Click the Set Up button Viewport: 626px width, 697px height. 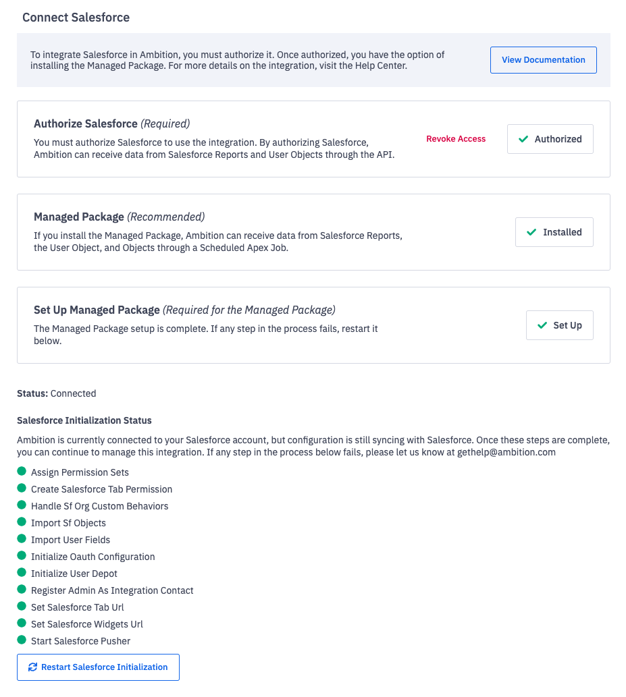click(559, 325)
